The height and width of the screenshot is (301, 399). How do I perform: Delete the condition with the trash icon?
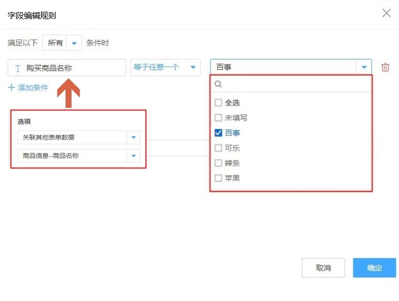(x=385, y=68)
